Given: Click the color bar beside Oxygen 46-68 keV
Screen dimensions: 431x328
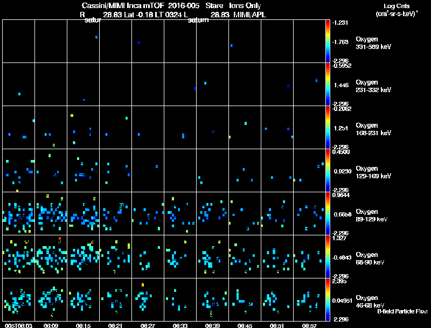Looking at the screenshot, I should (x=328, y=299).
